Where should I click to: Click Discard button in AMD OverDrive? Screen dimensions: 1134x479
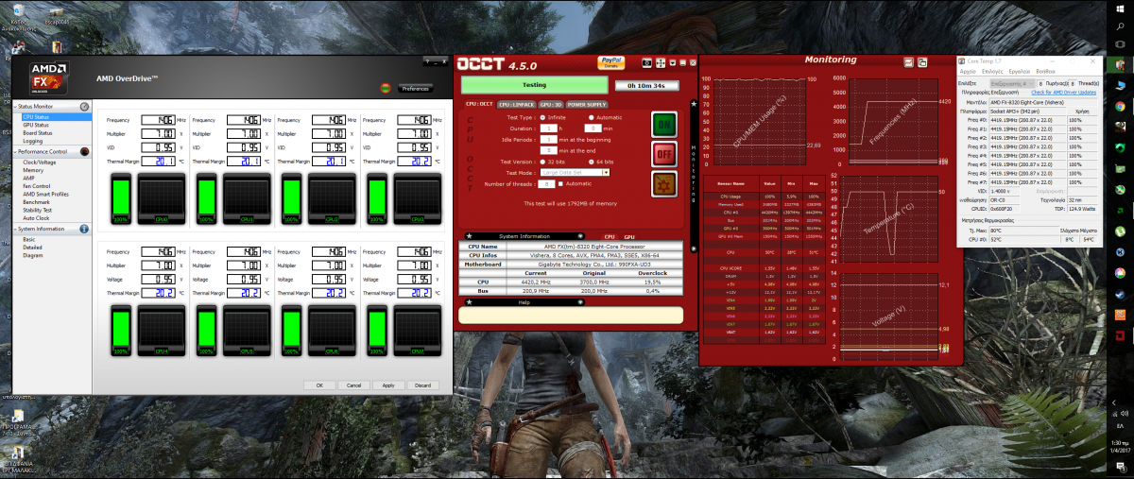click(422, 385)
